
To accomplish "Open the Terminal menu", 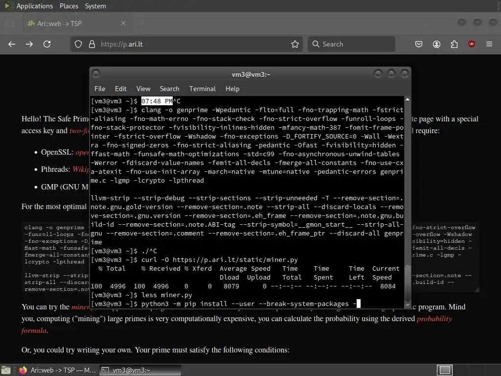I will tap(202, 89).
